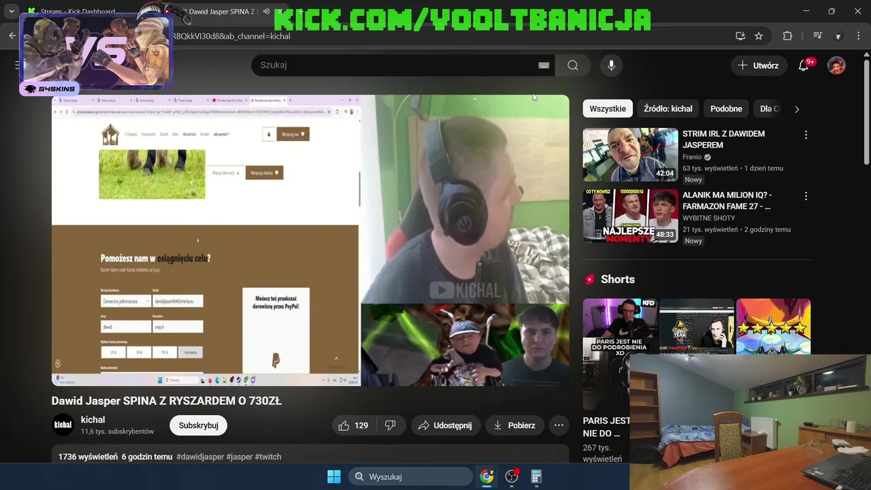
Task: Click the Franio channel name
Action: (692, 157)
